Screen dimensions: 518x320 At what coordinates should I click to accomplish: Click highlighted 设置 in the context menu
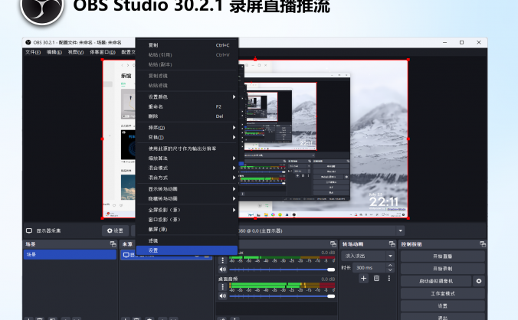click(x=187, y=250)
